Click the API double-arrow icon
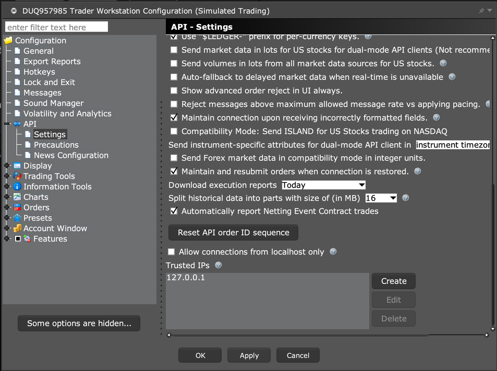This screenshot has height=371, width=497. coord(17,124)
